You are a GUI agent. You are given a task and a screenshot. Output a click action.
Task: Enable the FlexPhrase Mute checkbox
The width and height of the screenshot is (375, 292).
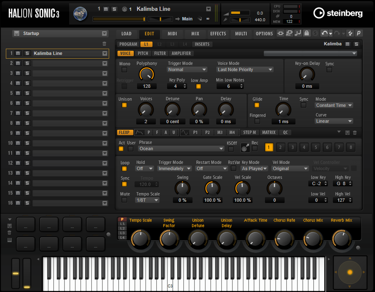[x=124, y=200]
